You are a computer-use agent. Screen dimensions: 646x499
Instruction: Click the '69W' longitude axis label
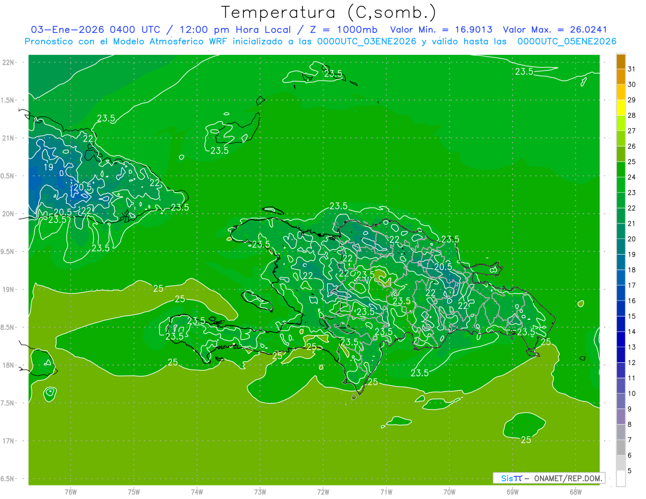[x=512, y=491]
